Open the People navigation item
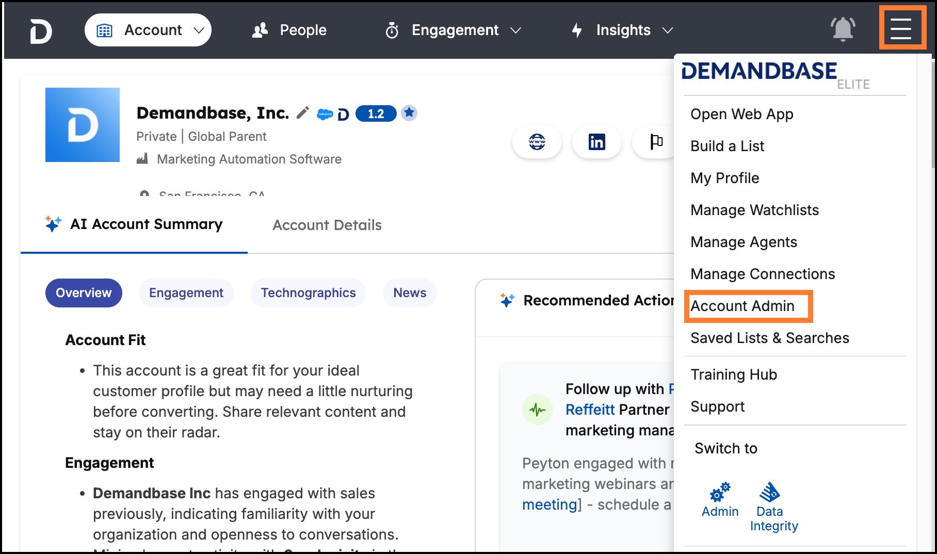This screenshot has width=937, height=554. (289, 30)
